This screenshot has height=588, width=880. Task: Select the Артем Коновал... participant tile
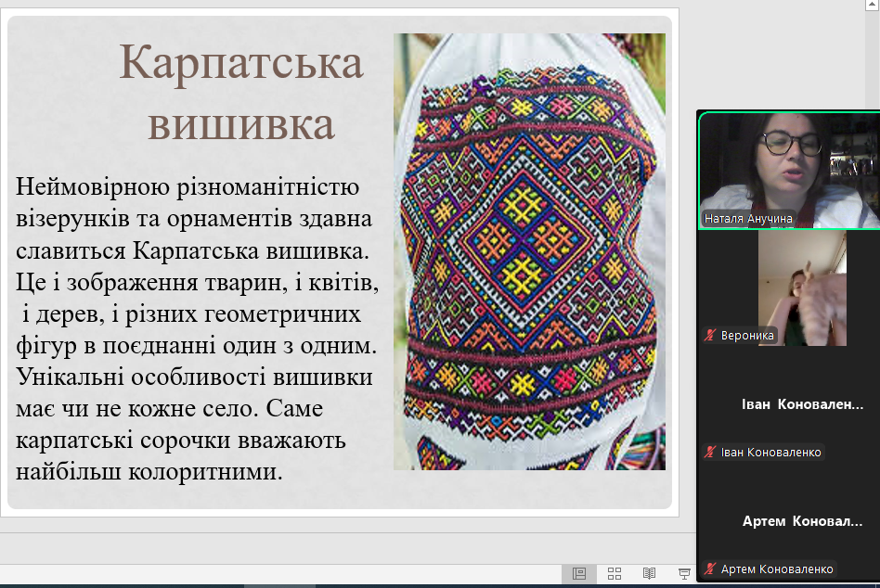789,521
